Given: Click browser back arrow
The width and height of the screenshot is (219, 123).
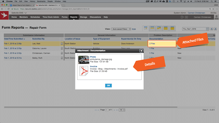Looking at the screenshot, I should click(x=2, y=9).
